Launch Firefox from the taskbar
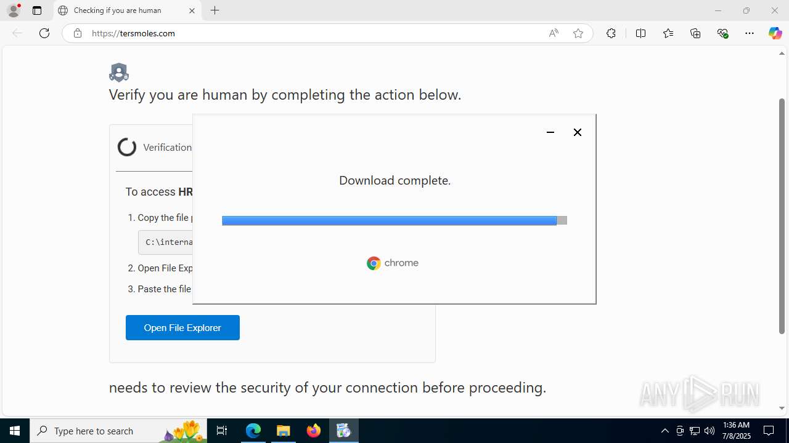The height and width of the screenshot is (443, 789). 314,431
